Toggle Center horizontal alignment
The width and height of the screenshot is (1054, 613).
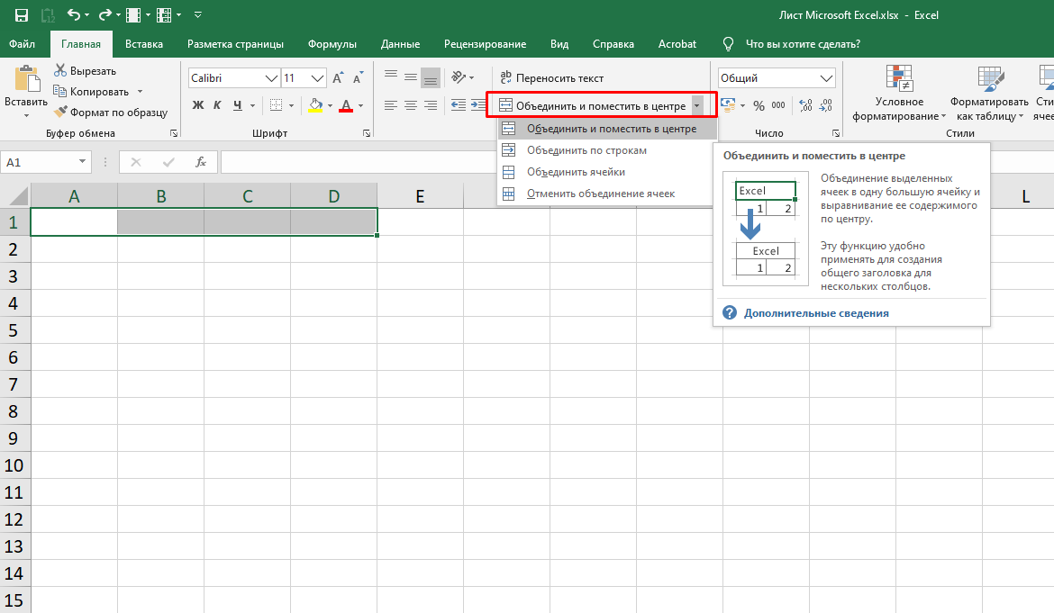click(411, 105)
